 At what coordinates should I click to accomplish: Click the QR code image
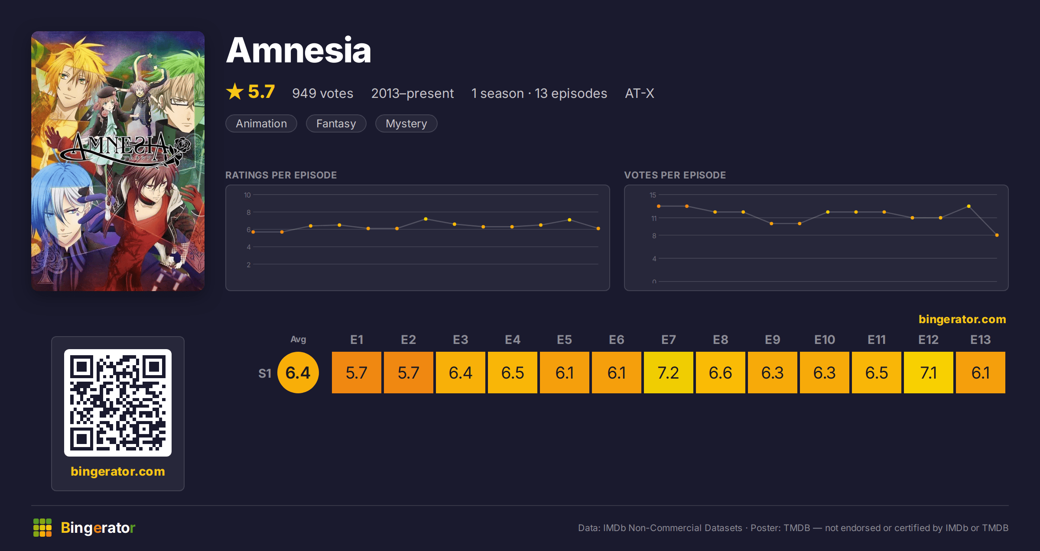coord(118,403)
